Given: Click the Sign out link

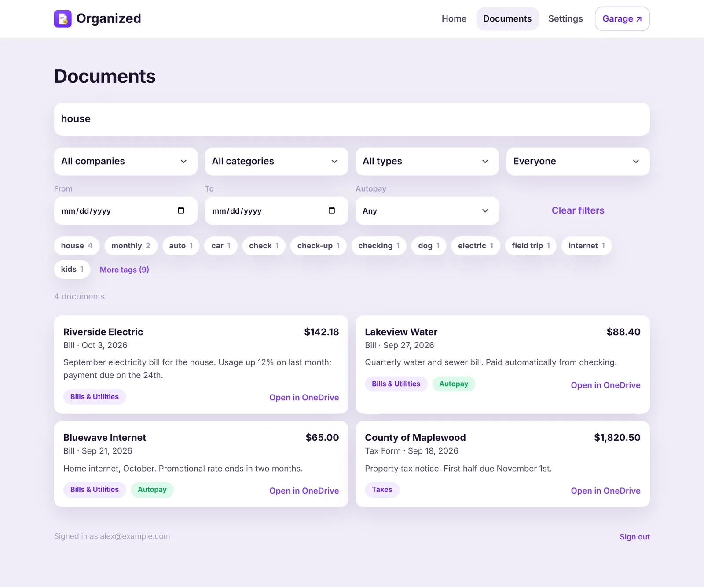Looking at the screenshot, I should point(634,537).
